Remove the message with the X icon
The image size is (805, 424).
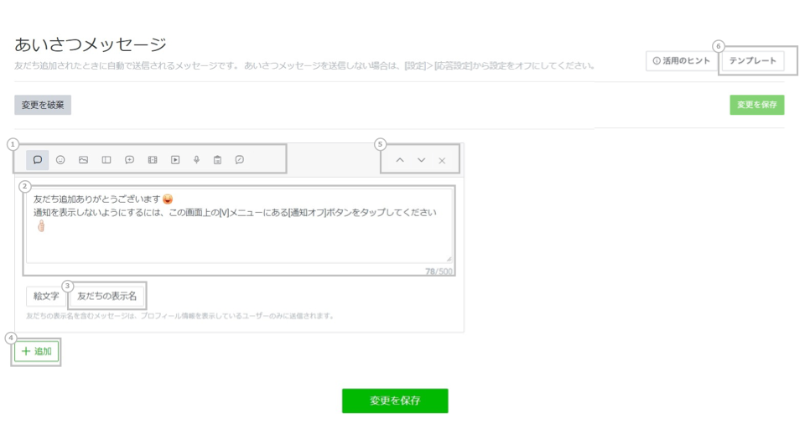[442, 160]
